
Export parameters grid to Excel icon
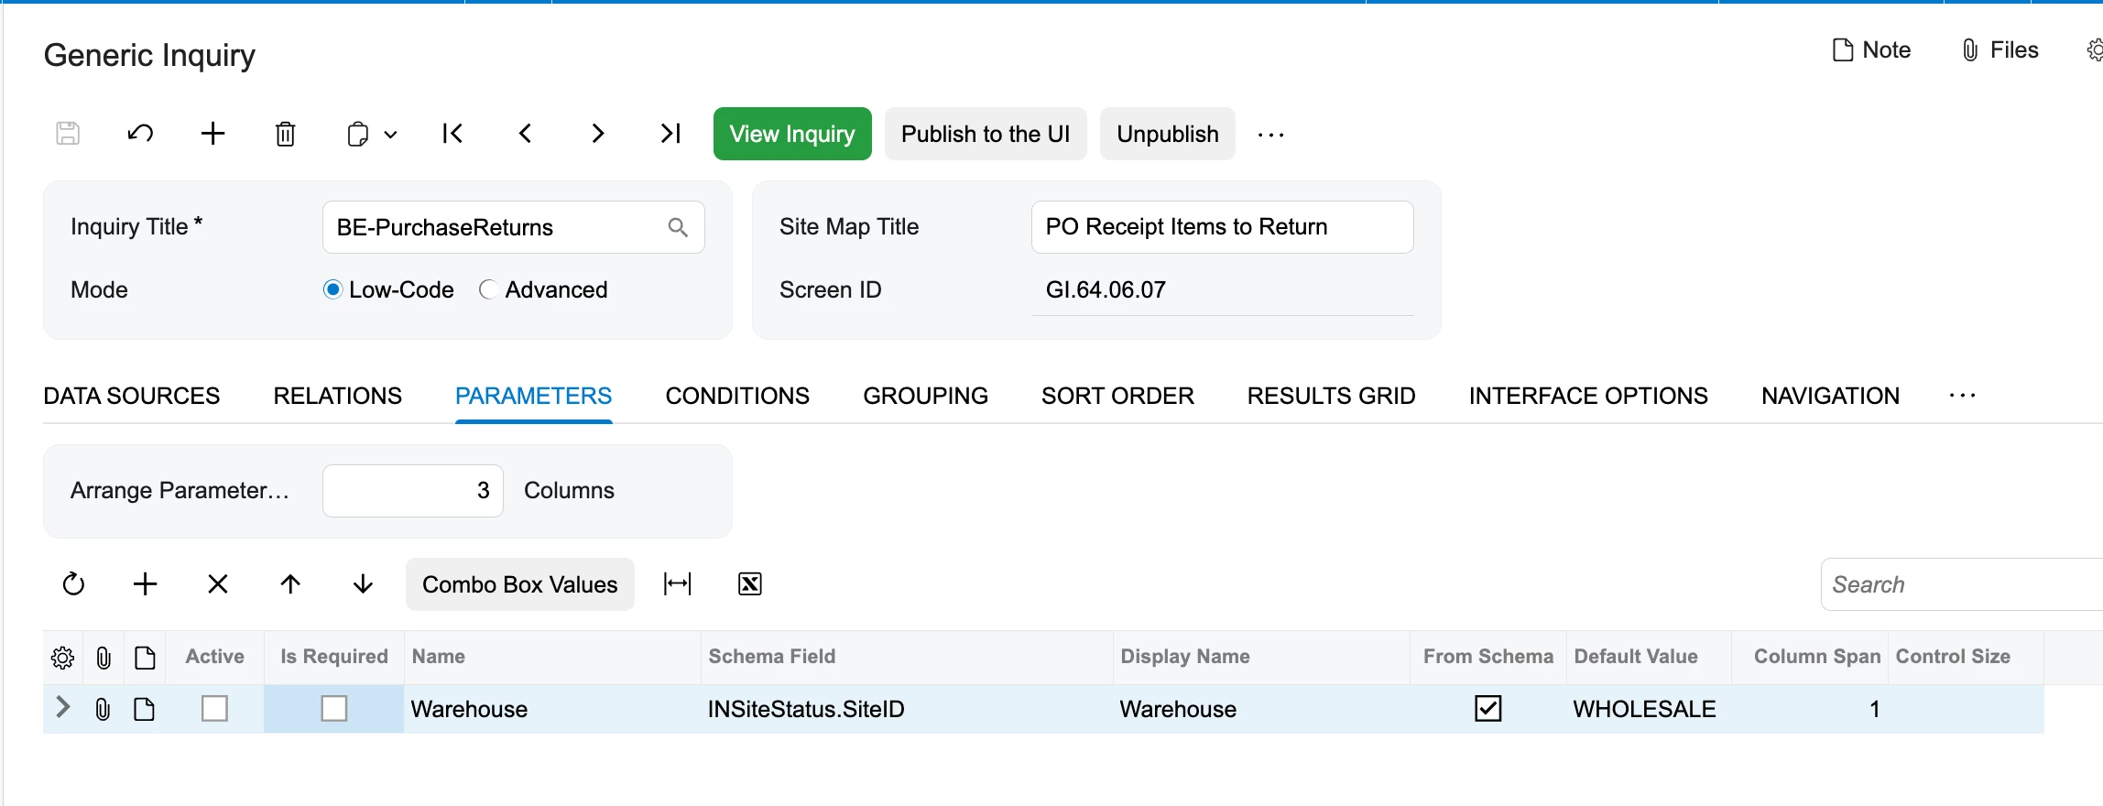click(x=750, y=584)
